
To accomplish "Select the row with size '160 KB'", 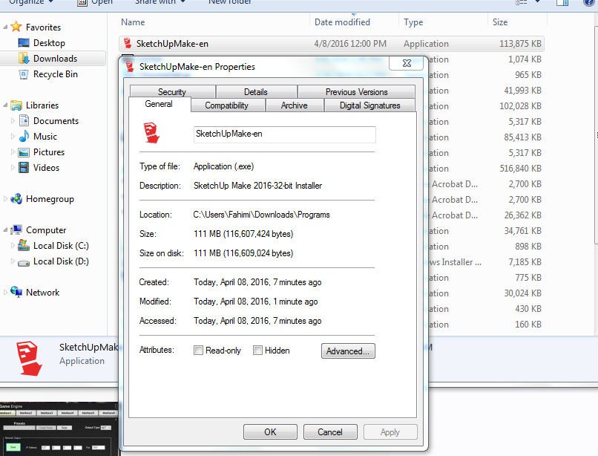I will 484,325.
